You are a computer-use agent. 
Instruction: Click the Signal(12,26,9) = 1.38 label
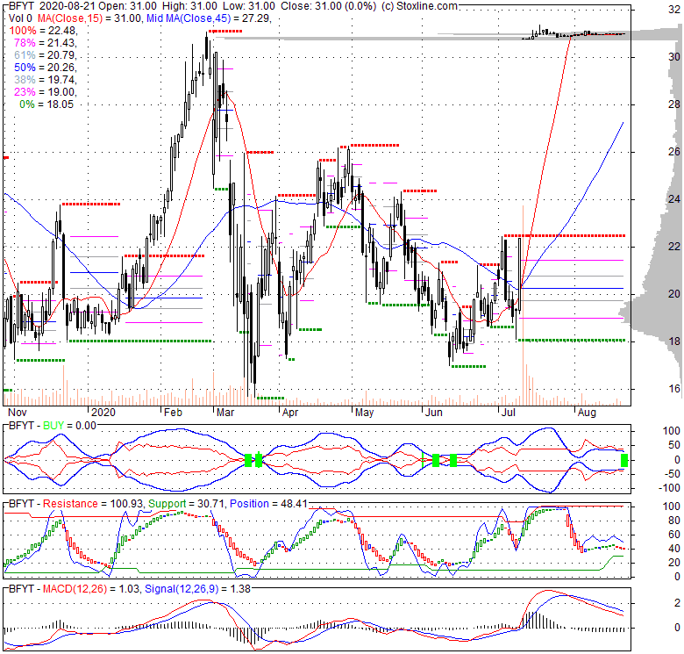tap(198, 589)
